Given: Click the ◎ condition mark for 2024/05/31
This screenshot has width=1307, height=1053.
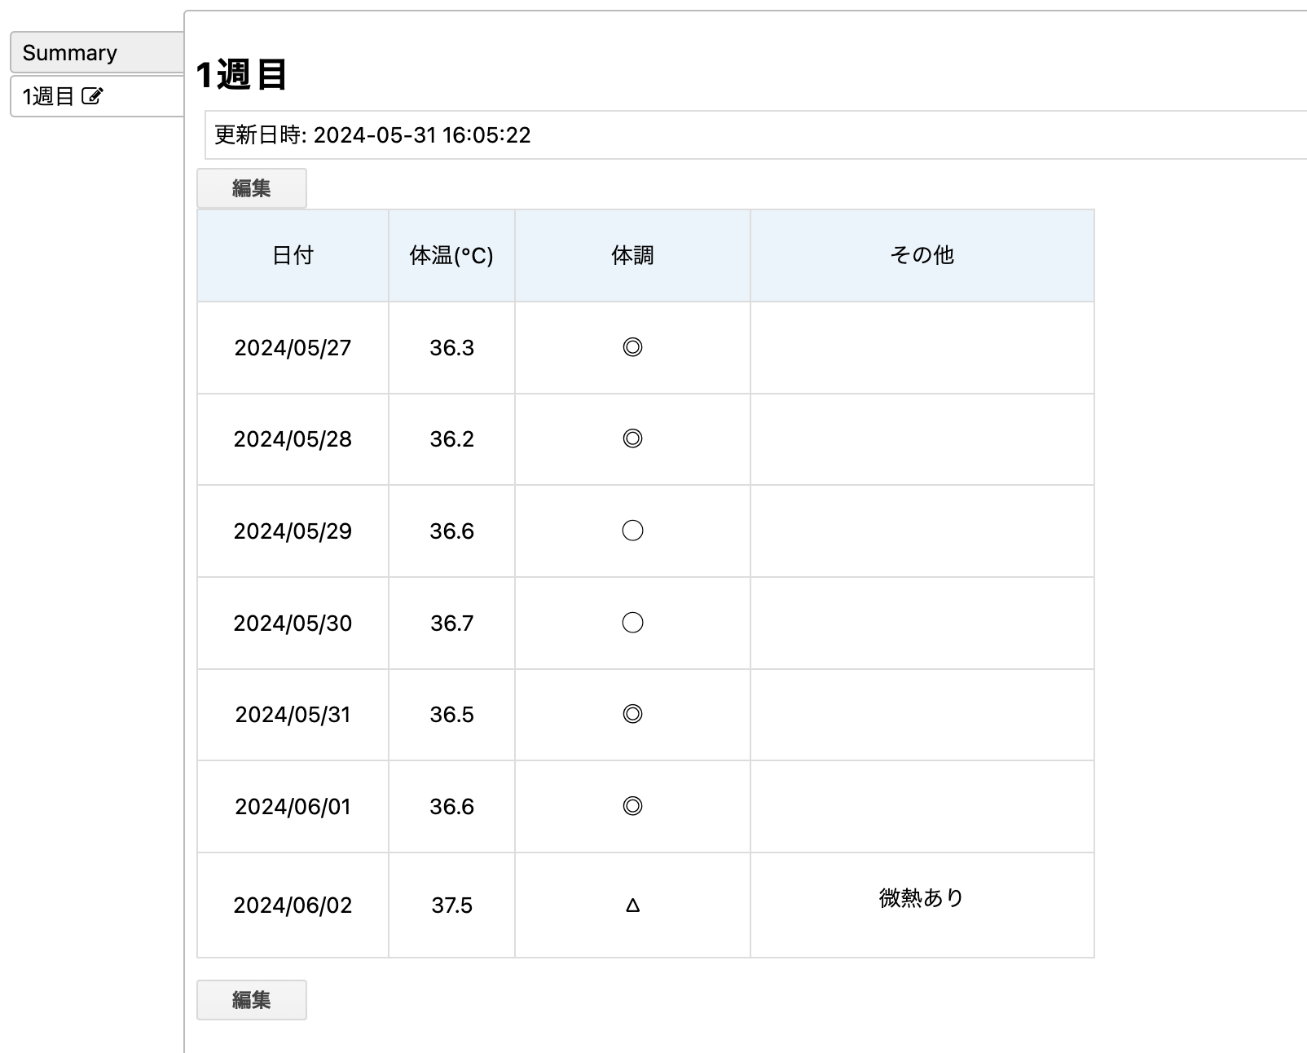Looking at the screenshot, I should tap(632, 714).
